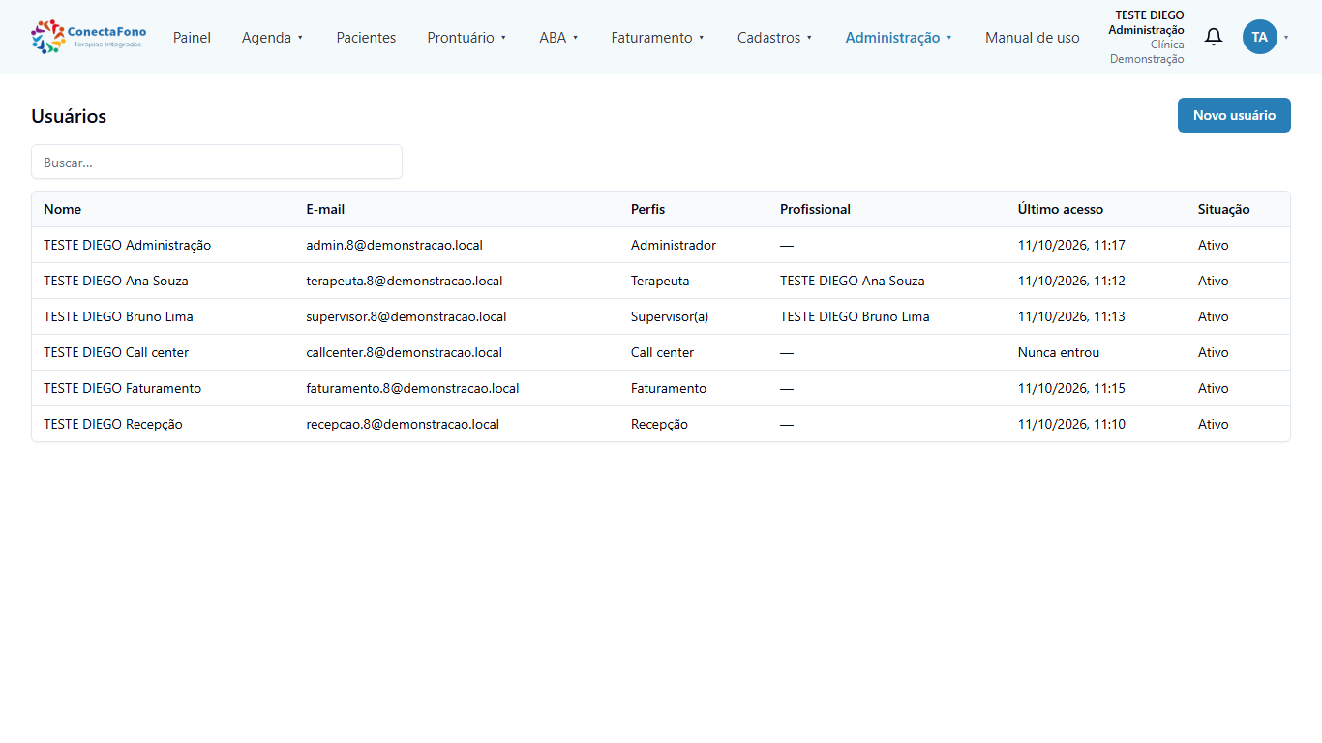Click the Perfis column header
The height and width of the screenshot is (743, 1322).
648,209
